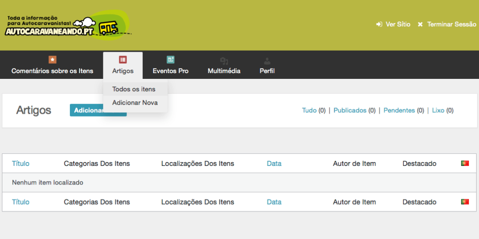The image size is (479, 239).
Task: Click the Portuguese flag in bottom table footer
Action: pyautogui.click(x=465, y=202)
